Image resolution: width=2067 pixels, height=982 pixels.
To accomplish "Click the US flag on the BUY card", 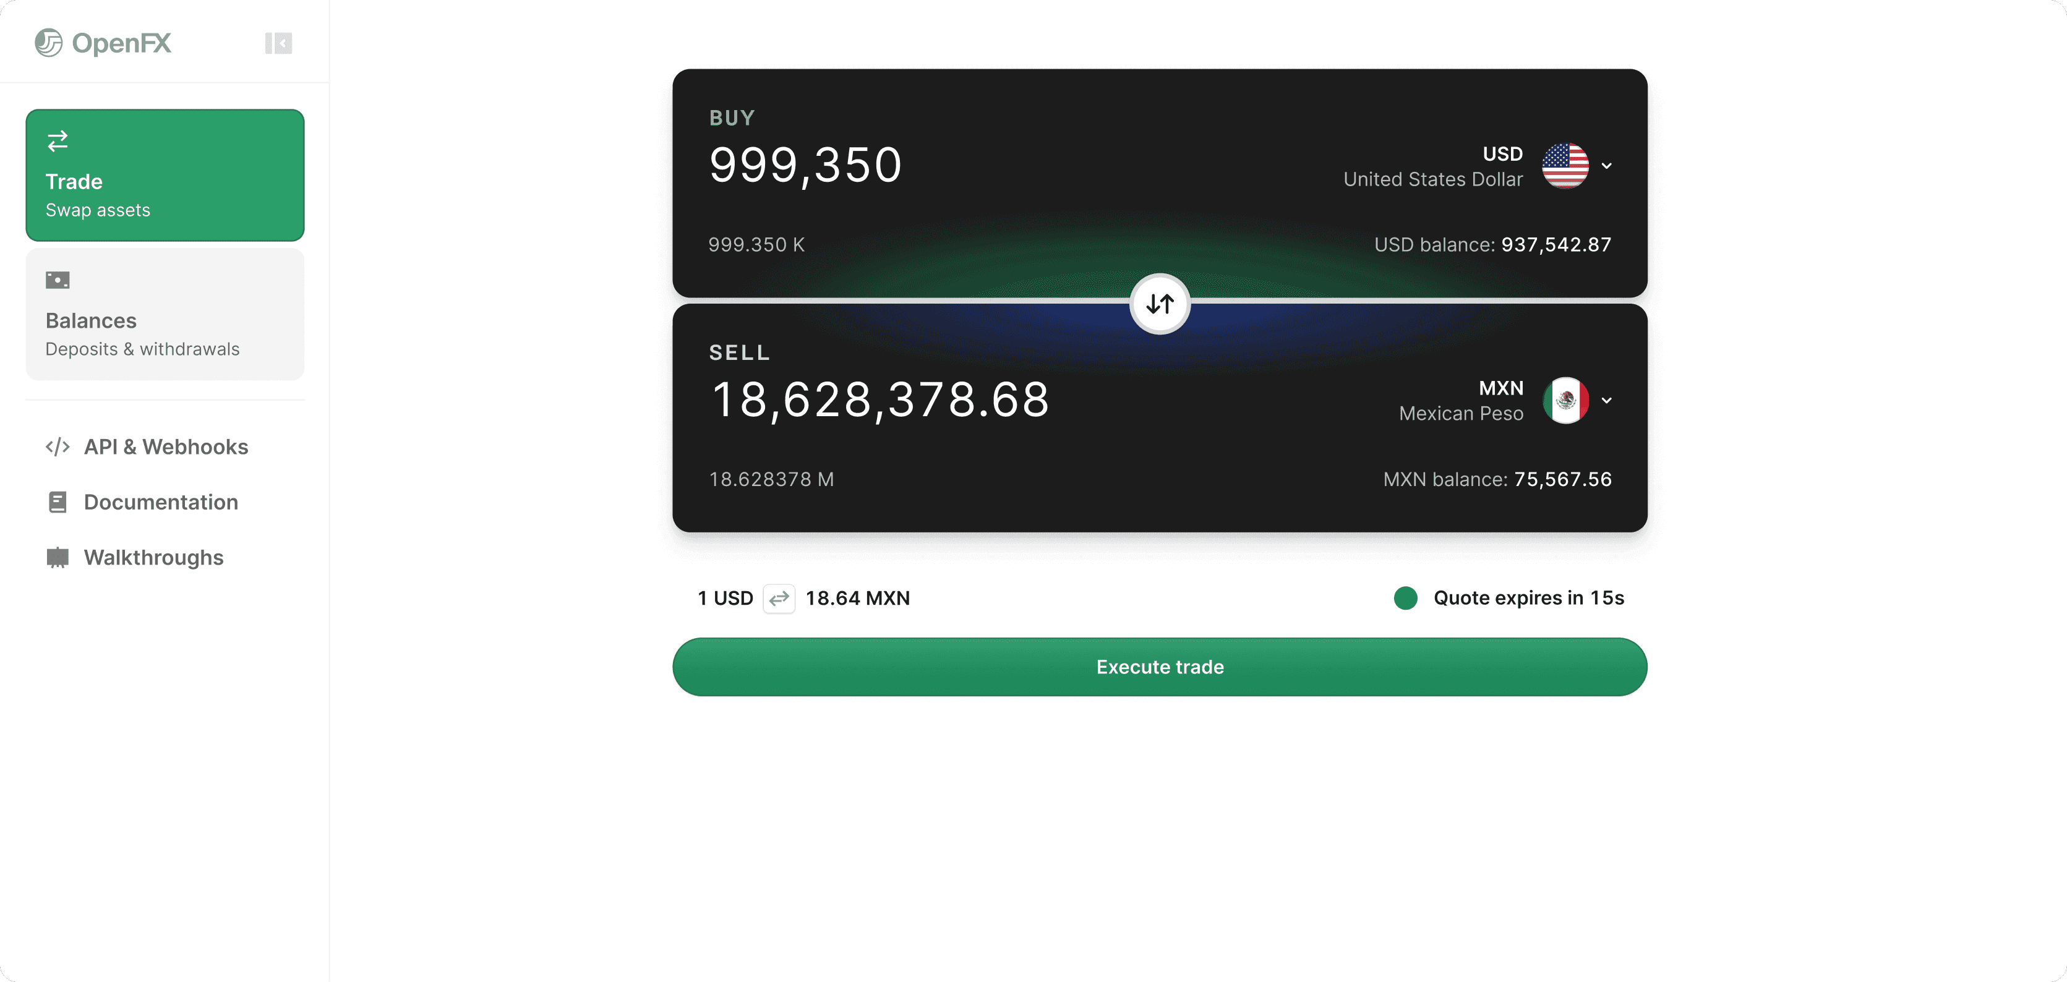I will [1564, 166].
